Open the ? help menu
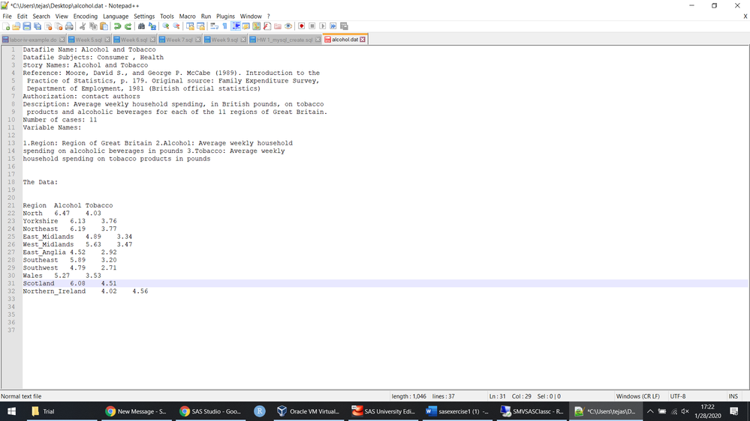 click(x=268, y=16)
